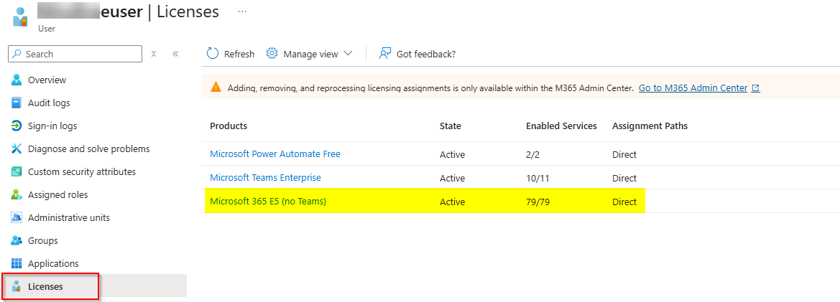
Task: Click the Custom security attributes icon
Action: (17, 171)
